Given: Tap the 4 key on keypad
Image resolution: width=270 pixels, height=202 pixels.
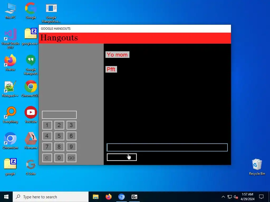Looking at the screenshot, I should coord(47,136).
